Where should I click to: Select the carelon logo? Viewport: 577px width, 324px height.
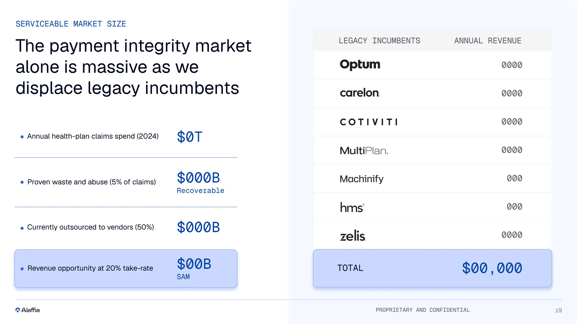(x=360, y=93)
